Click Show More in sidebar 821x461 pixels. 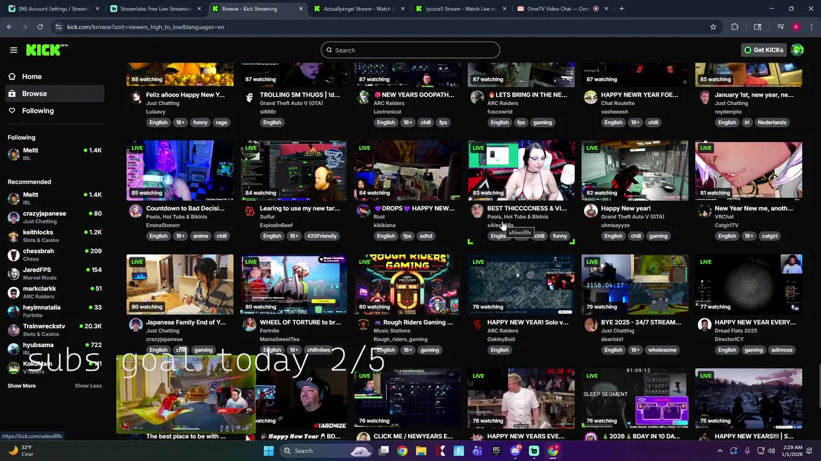tap(21, 385)
